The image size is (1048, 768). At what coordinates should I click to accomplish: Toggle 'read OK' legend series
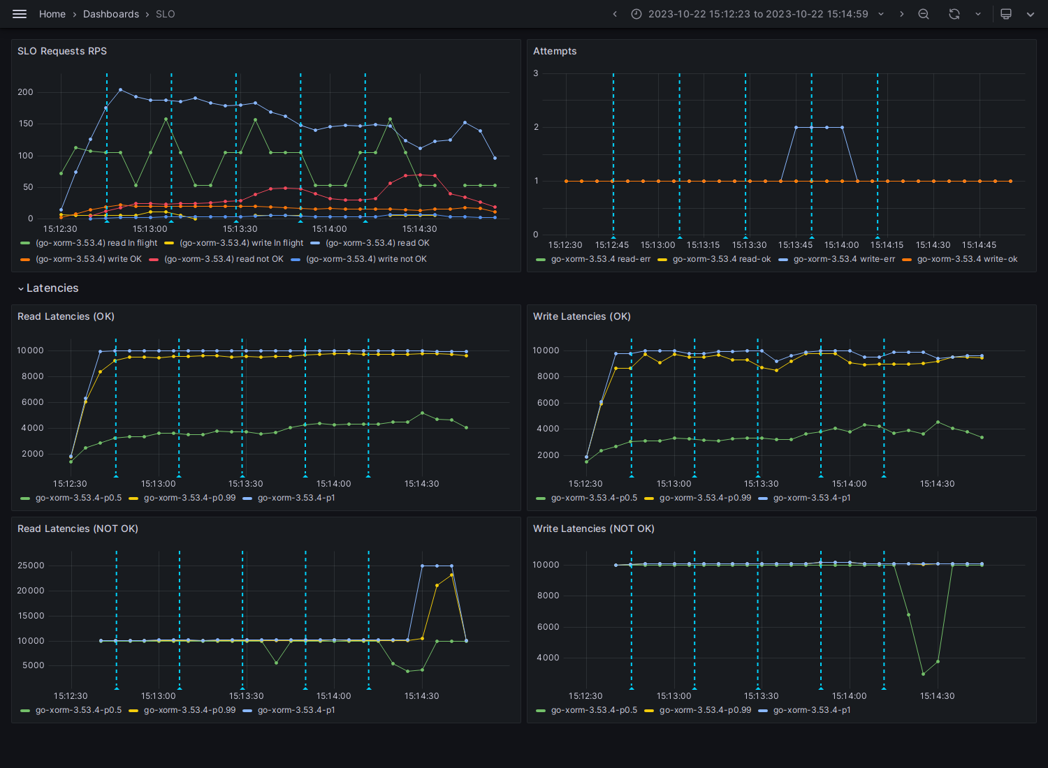pos(377,243)
